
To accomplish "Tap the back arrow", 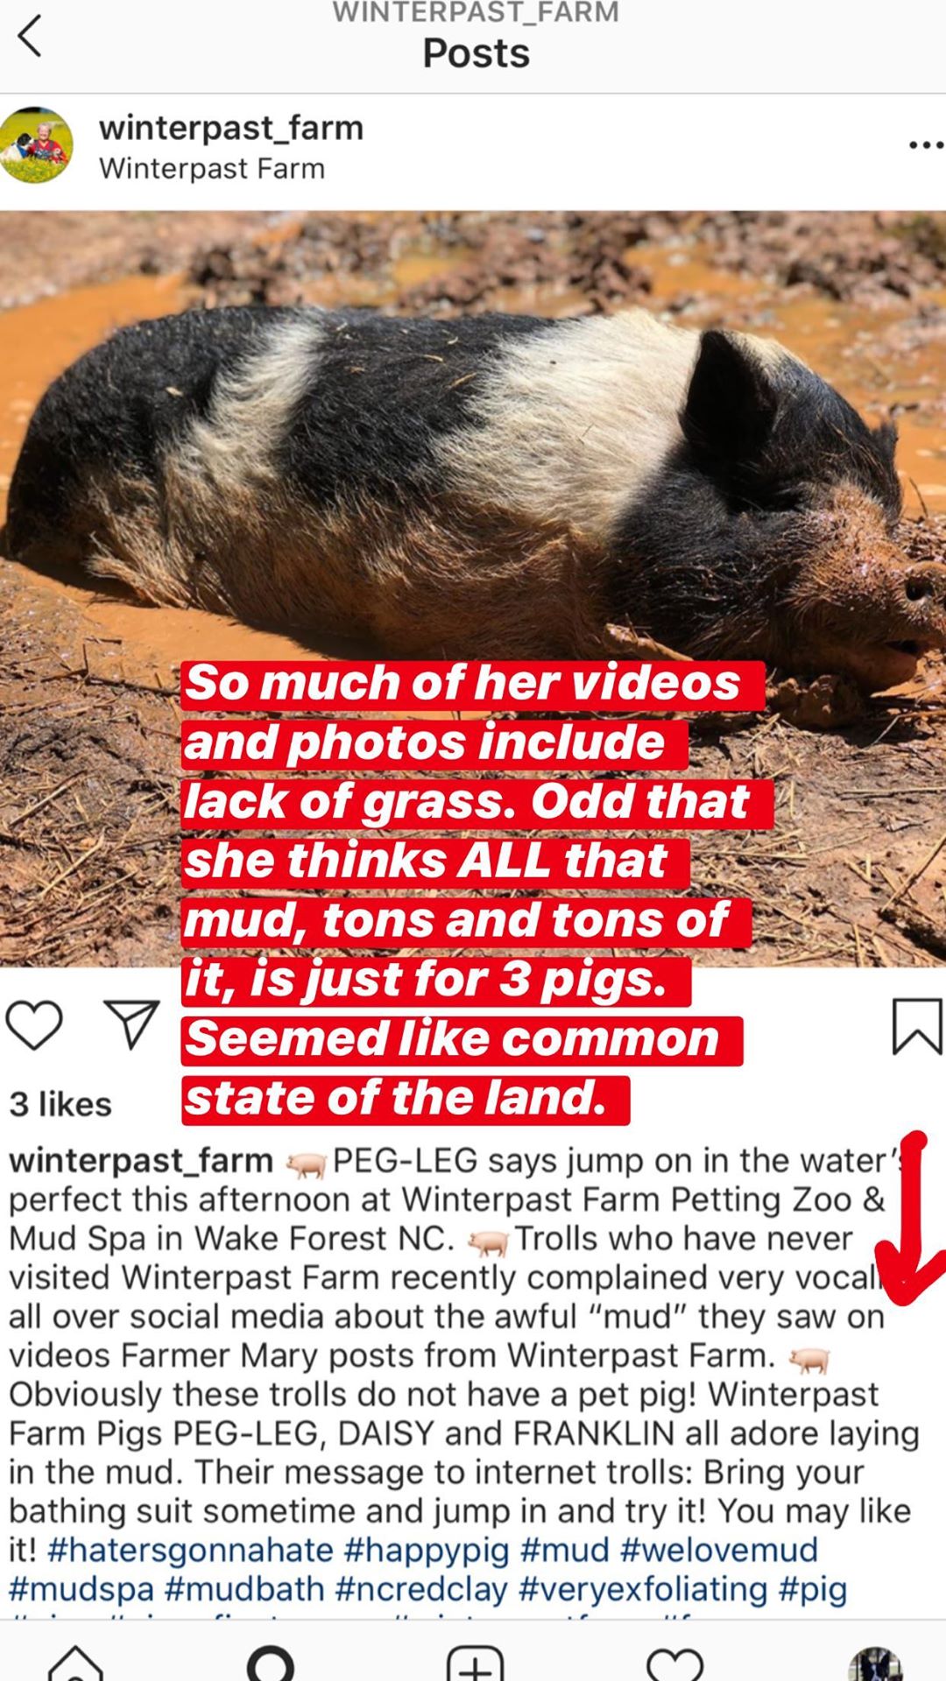I will [x=30, y=37].
